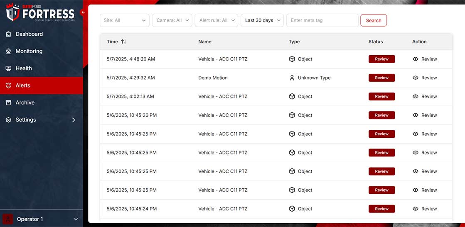465x227 pixels.
Task: Select the timestamp 5/7/2025, 4:29:32 AM
Action: [131, 78]
